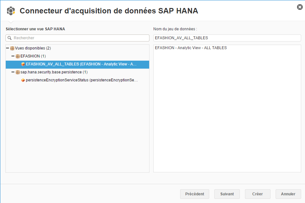Edit the Nom du jeu de données field
305x203 pixels.
coord(227,38)
